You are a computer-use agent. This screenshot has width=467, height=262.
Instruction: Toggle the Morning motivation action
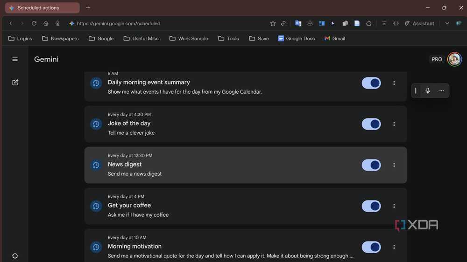tap(371, 247)
